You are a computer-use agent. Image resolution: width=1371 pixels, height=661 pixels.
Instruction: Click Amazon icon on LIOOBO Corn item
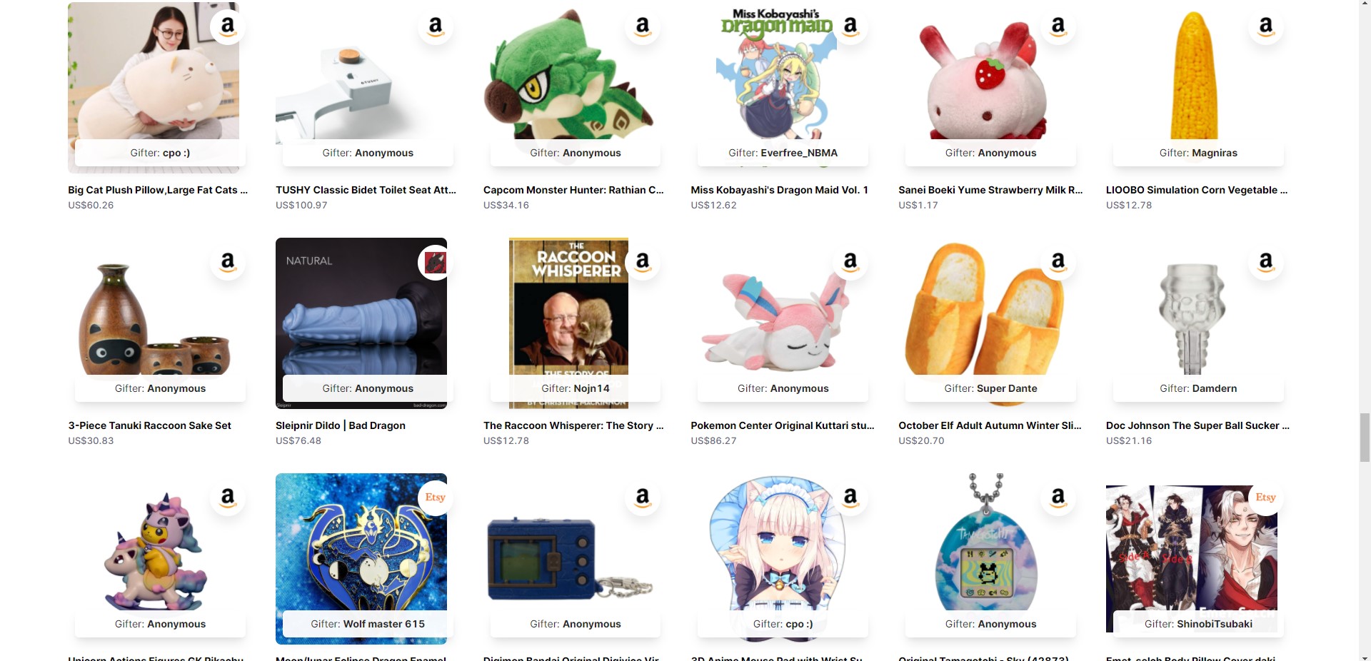(1266, 27)
